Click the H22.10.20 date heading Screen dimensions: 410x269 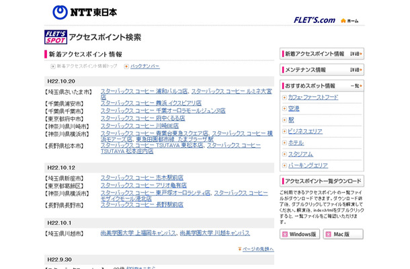61,81
